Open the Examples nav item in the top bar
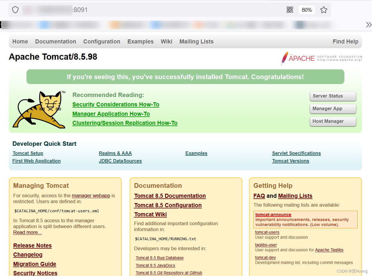Viewport: 372px width, 276px height. pos(140,42)
